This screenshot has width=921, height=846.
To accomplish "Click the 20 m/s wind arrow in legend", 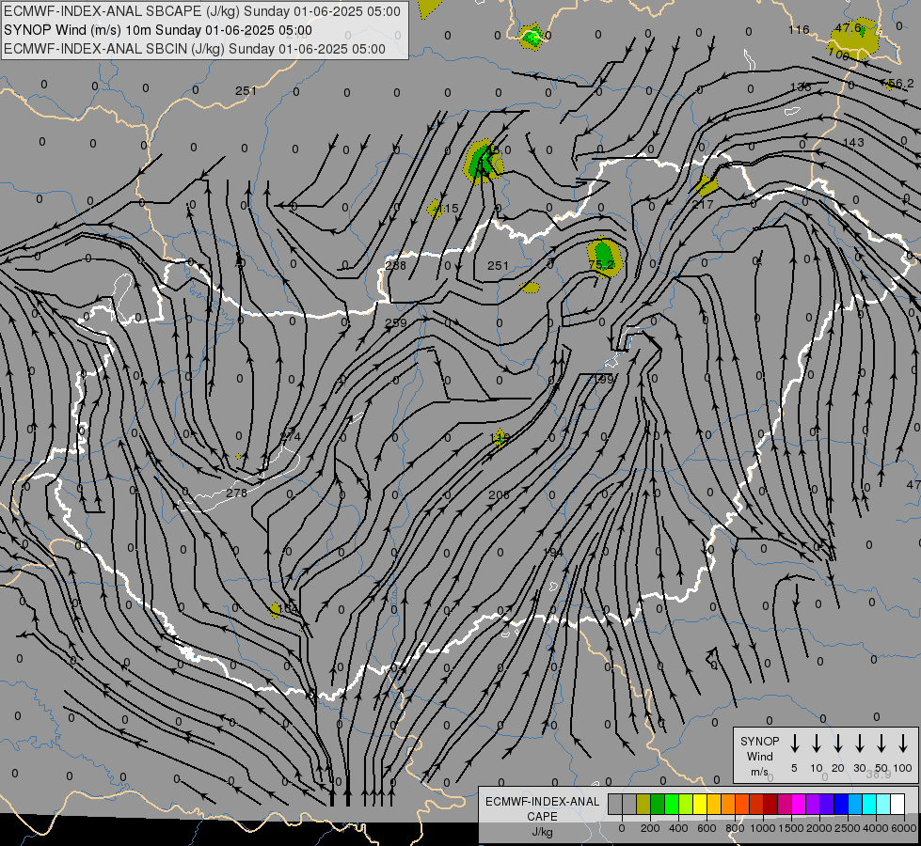I will [838, 744].
